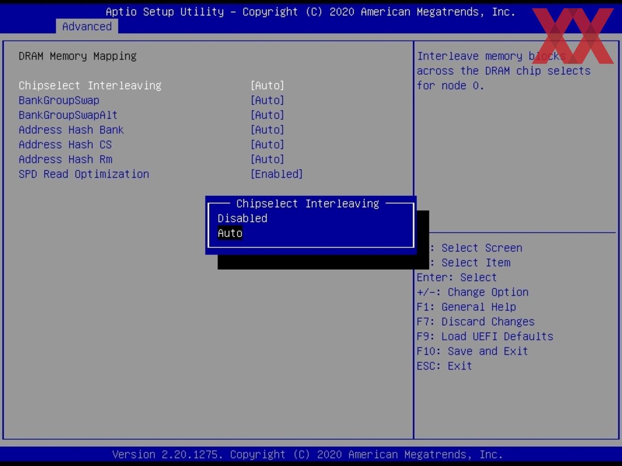The image size is (622, 466).
Task: Select the Address Hash Bank setting
Action: pyautogui.click(x=71, y=130)
